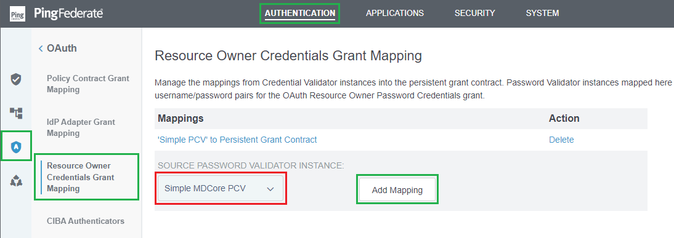Open the SECURITY top menu
Screen dimensions: 674x238
tap(474, 14)
